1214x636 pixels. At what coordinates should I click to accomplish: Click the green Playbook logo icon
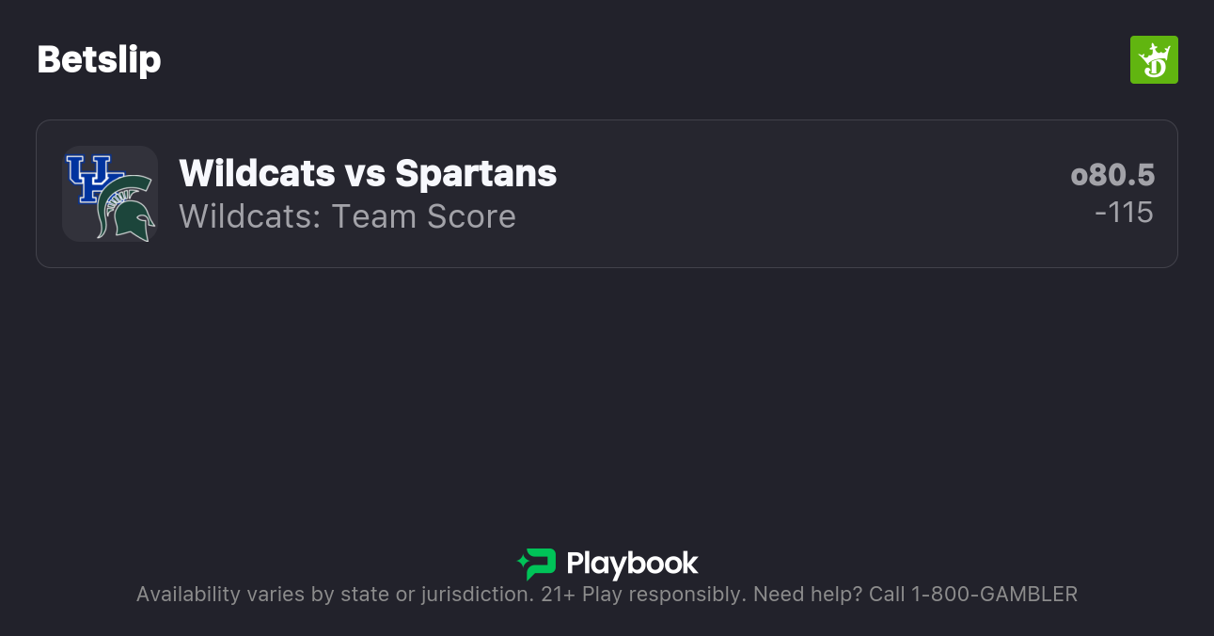pos(537,564)
